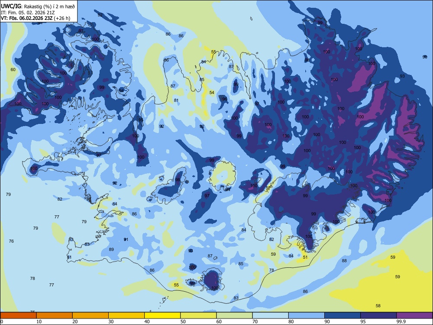433x325 pixels.
Task: Click the legend tick label '40'
Action: (147, 322)
